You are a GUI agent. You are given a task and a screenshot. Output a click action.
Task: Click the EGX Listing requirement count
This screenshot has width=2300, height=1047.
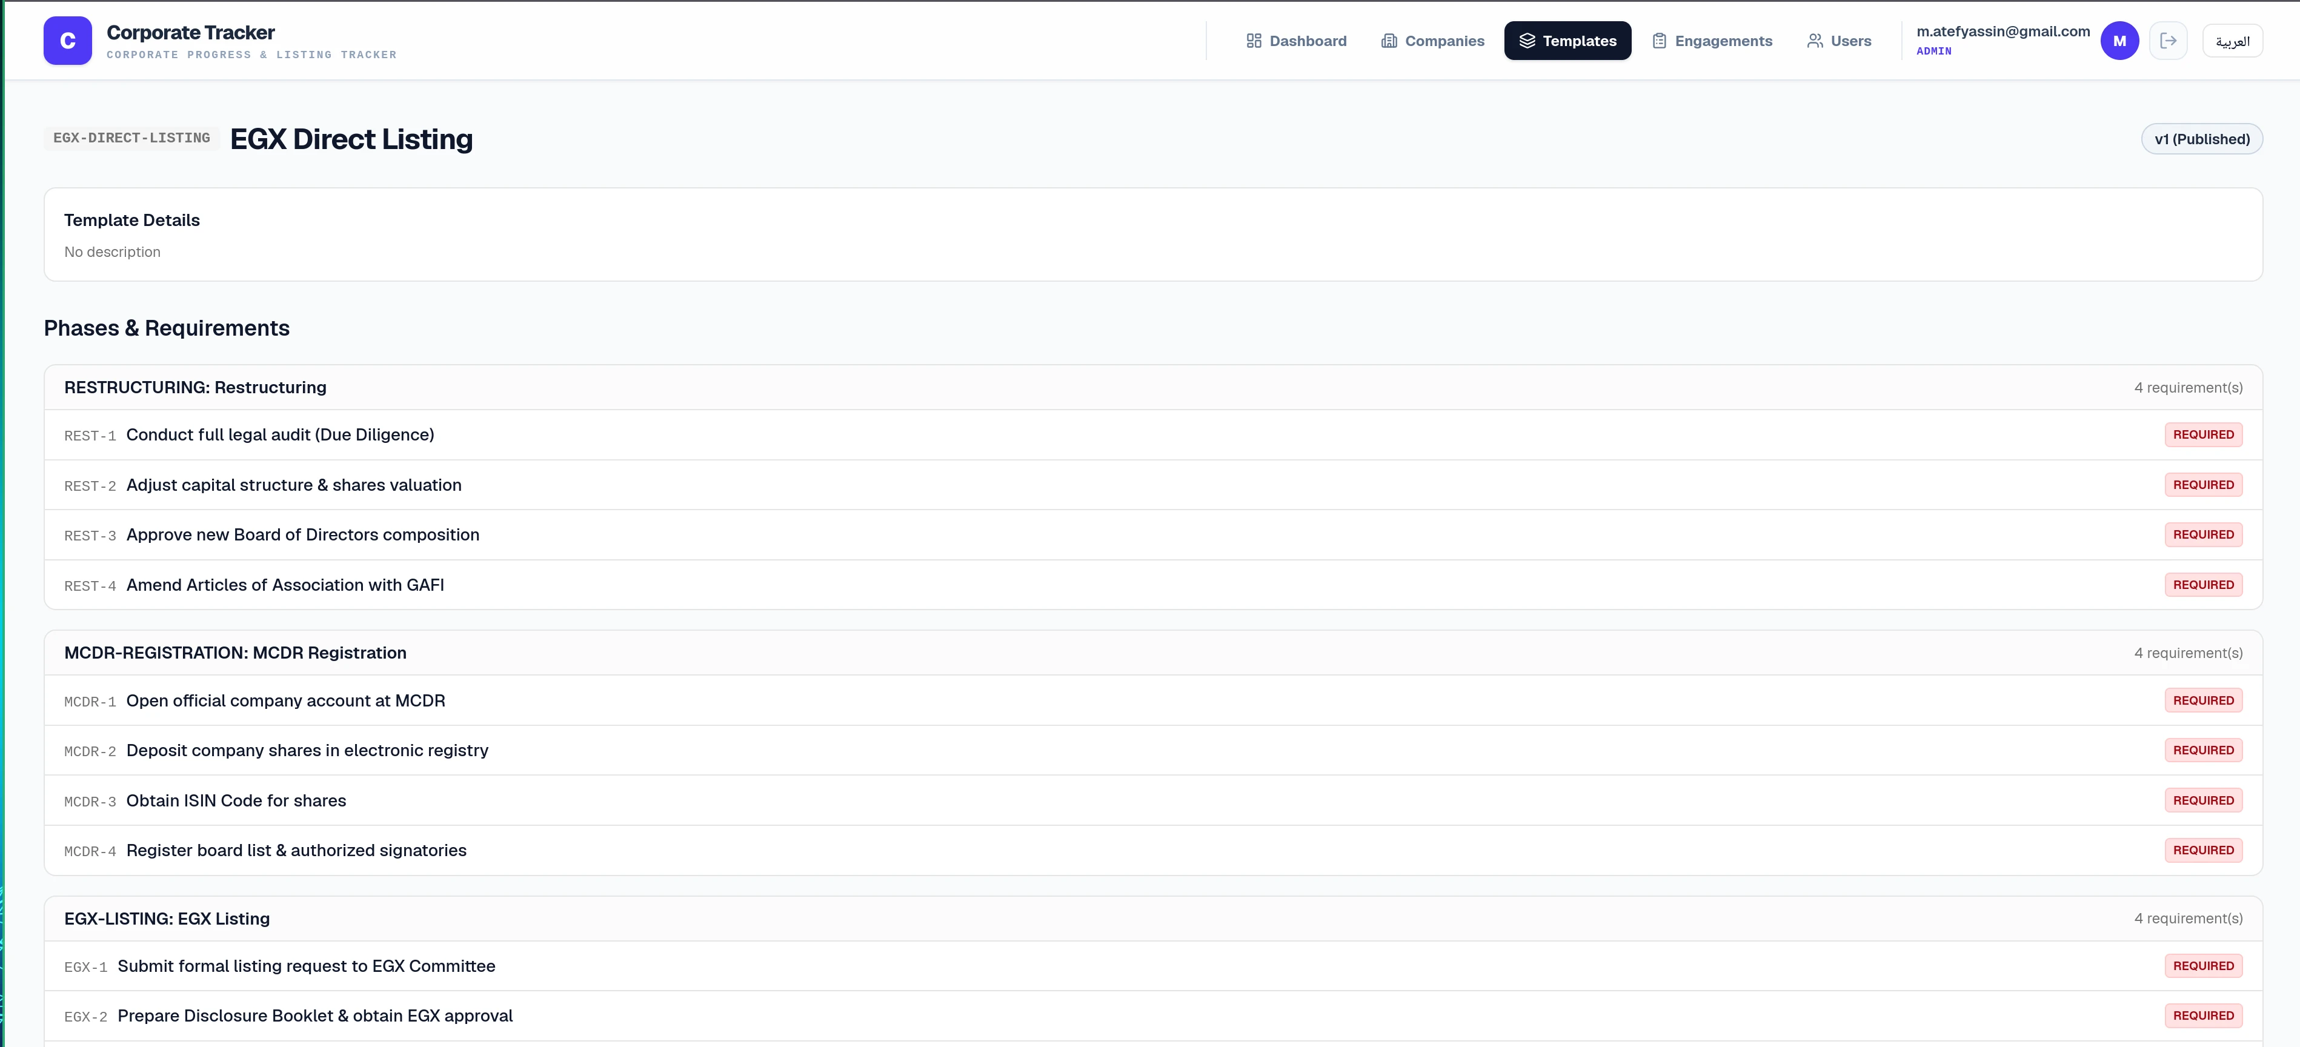2187,919
